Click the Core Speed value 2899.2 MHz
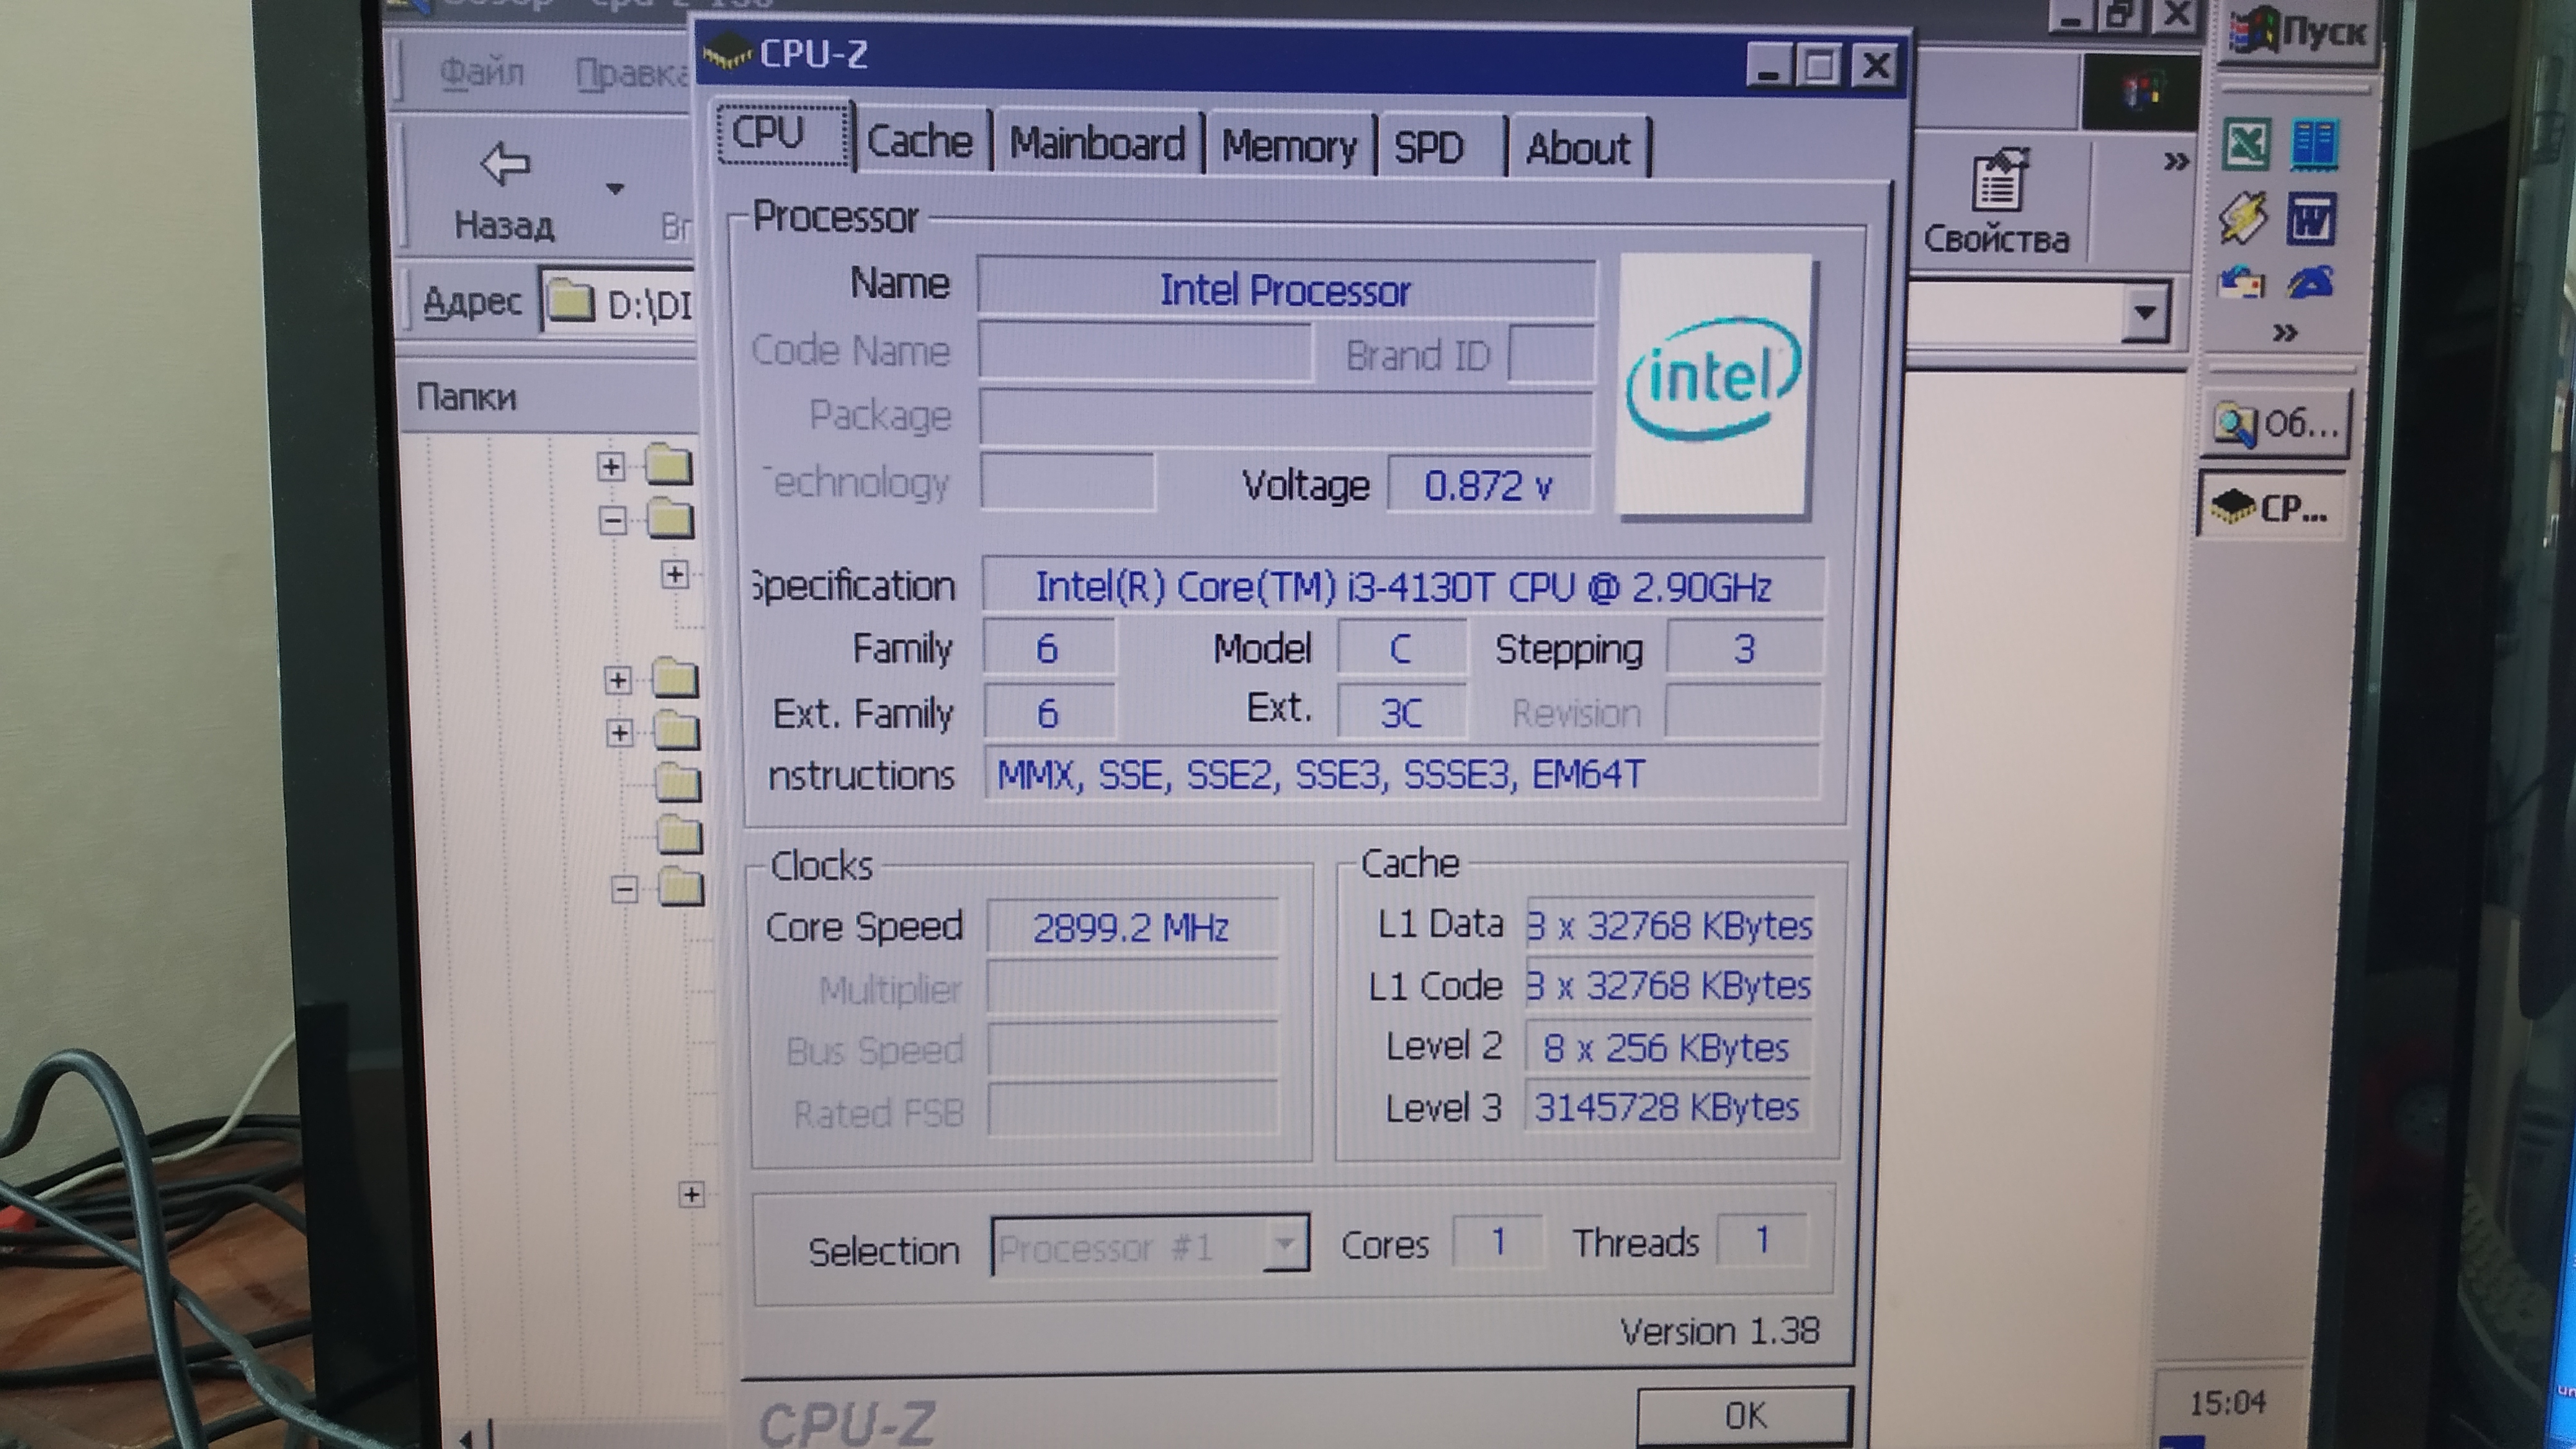Screen dimensions: 2576x1449 click(x=1132, y=927)
